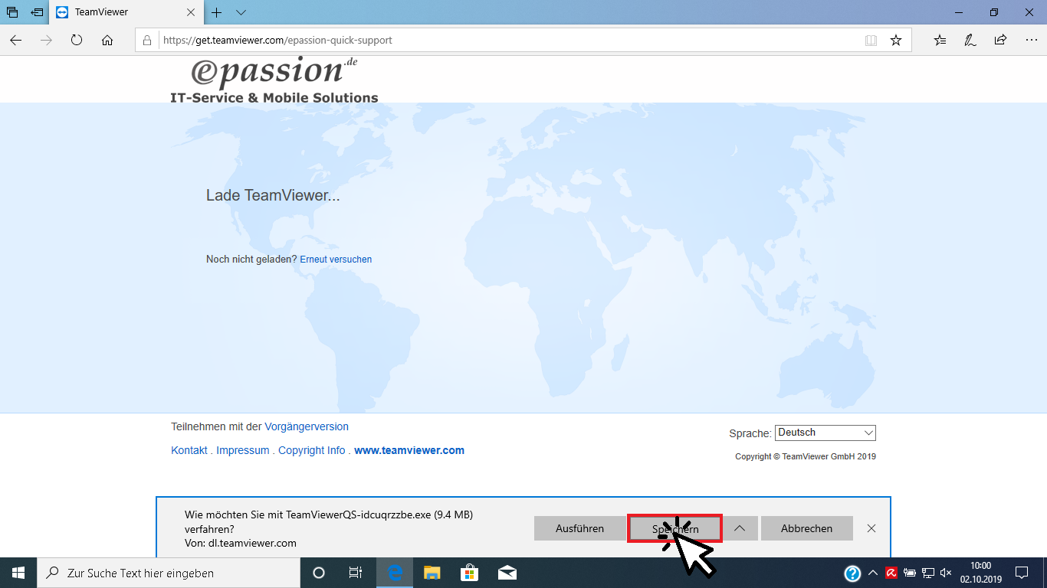Click the Edge taskbar icon
Screen dimensions: 1047x588
click(x=395, y=573)
